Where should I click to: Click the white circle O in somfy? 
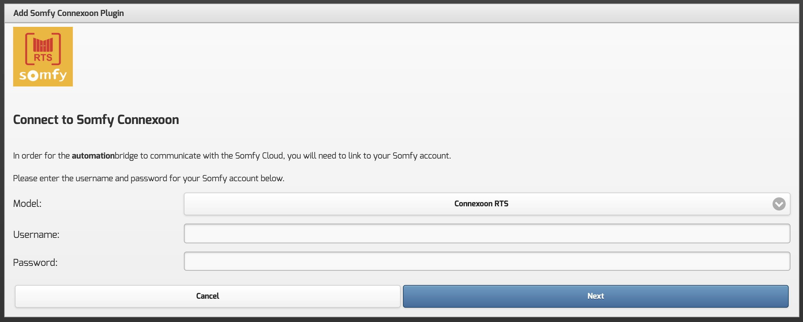[x=33, y=76]
